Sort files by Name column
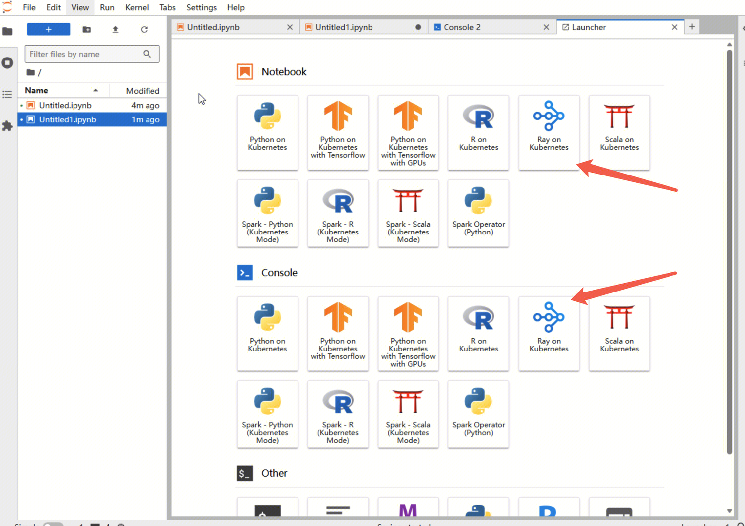 63,90
